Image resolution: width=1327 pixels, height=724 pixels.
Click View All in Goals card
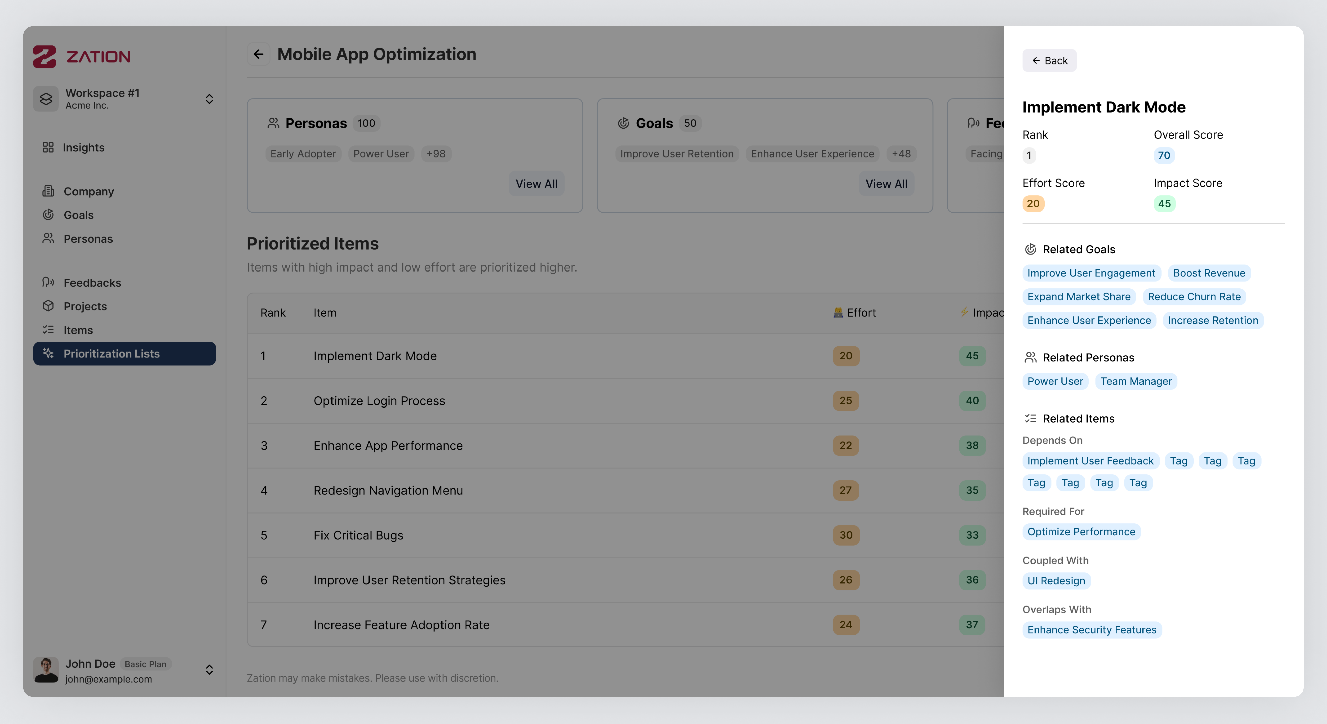886,184
